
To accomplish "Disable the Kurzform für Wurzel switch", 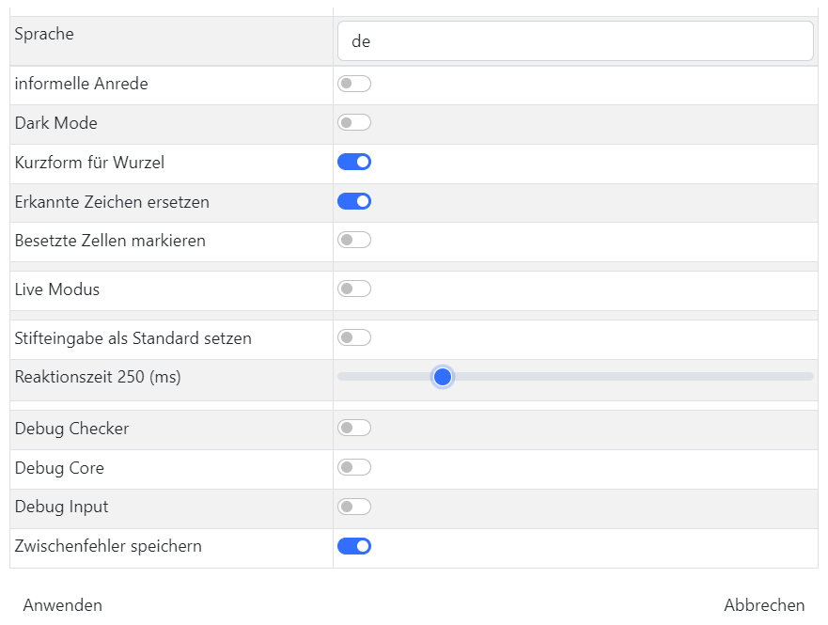I will click(354, 162).
